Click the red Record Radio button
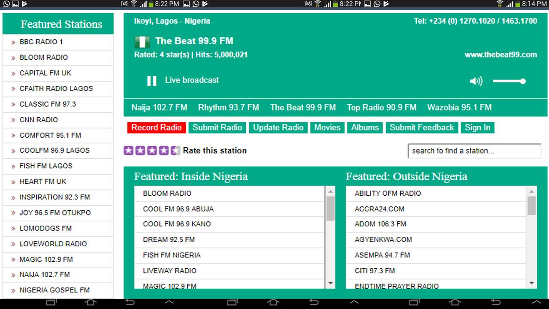The image size is (549, 309). point(157,127)
